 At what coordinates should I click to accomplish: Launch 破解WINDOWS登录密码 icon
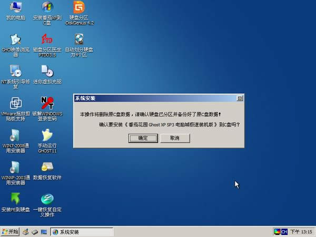47,103
